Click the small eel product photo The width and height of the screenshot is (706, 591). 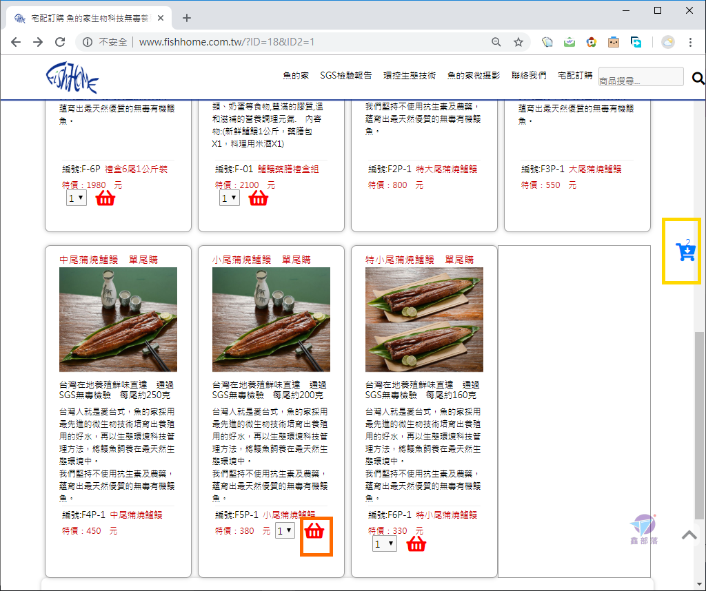click(x=271, y=320)
